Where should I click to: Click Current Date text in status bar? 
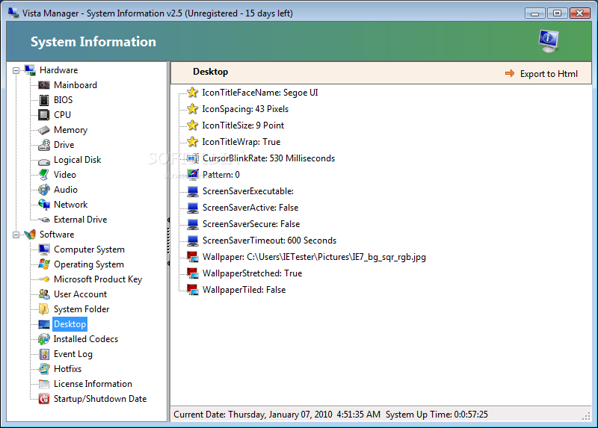(x=277, y=415)
